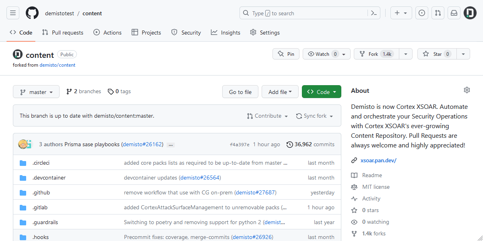Image resolution: width=483 pixels, height=241 pixels.
Task: Click the stars icon in About sidebar
Action: pyautogui.click(x=354, y=210)
